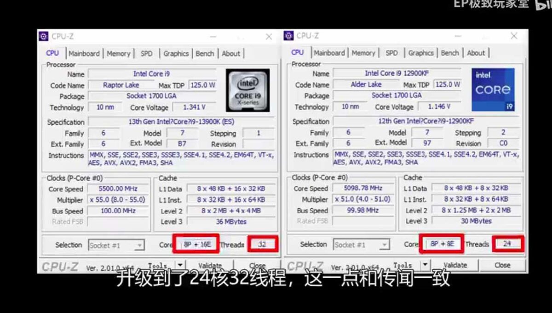Select CPU tab in Raptor Lake window
552x313 pixels.
(52, 53)
